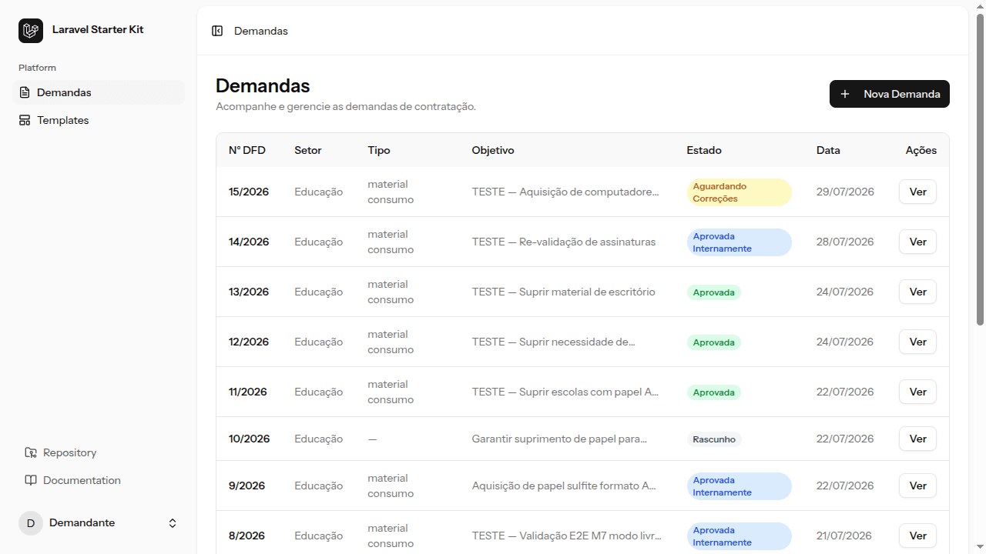Click the Documentation book icon
The image size is (986, 554).
31,480
